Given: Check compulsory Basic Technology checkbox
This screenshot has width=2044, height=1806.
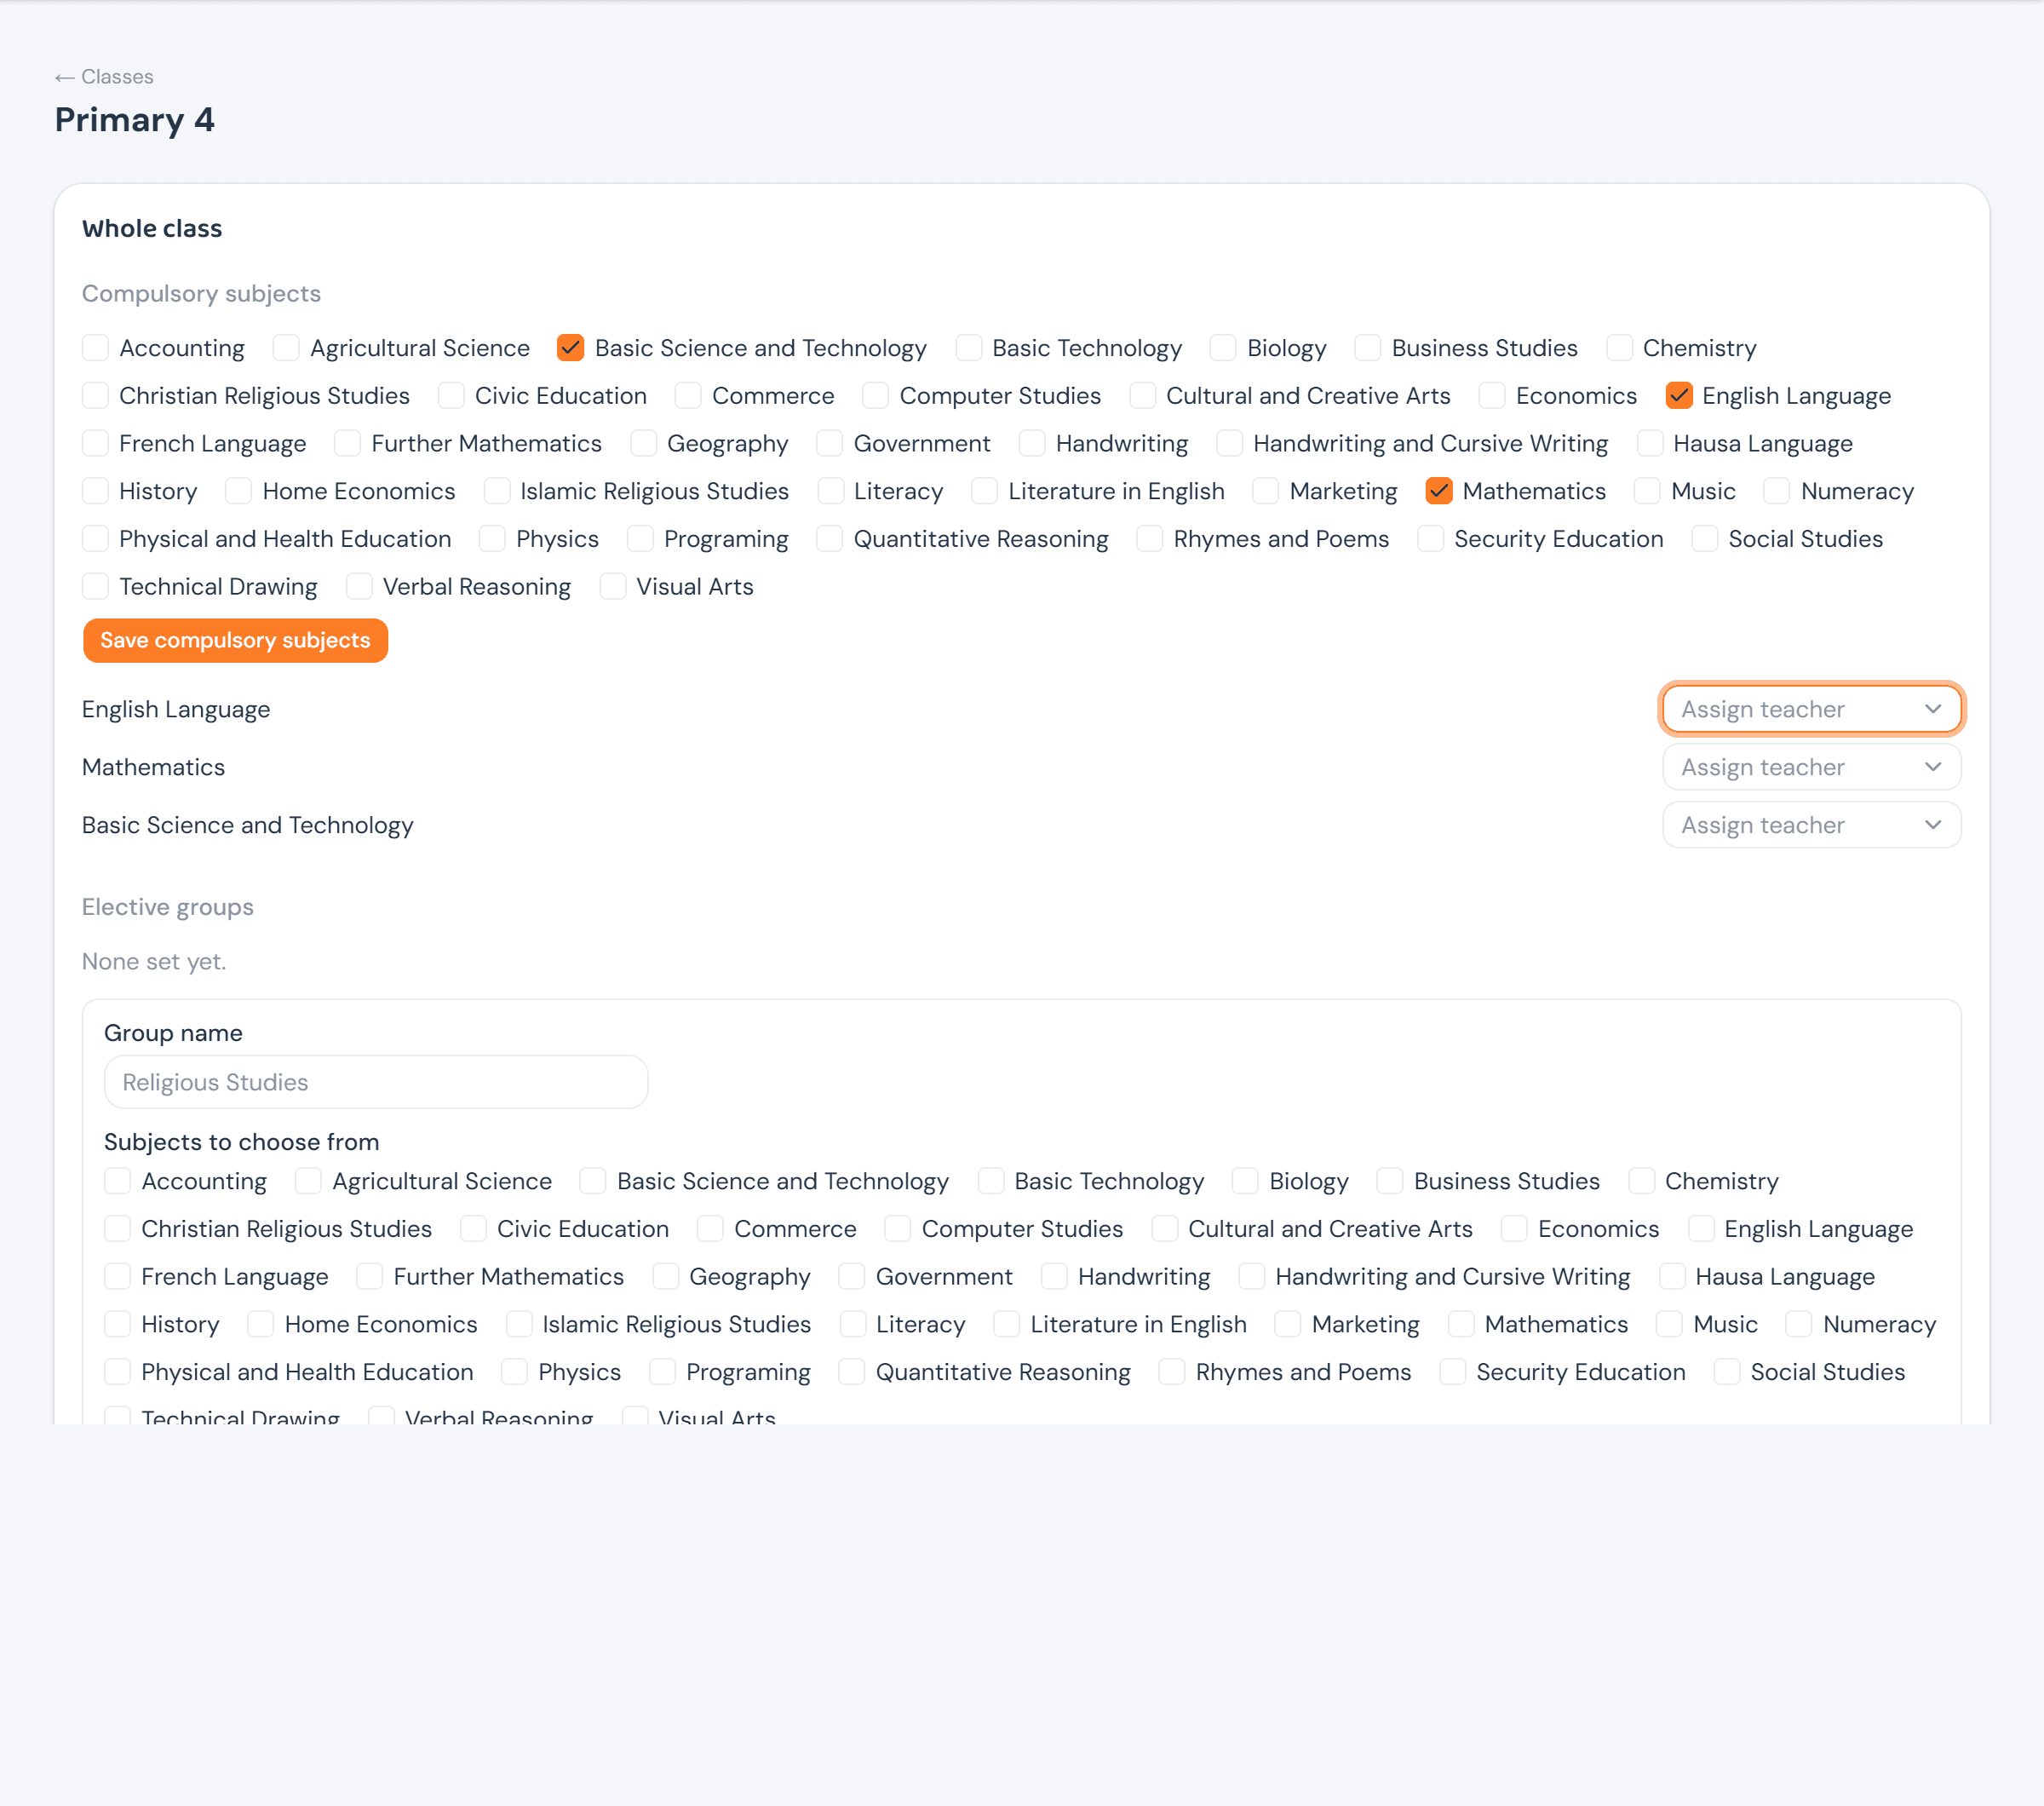Looking at the screenshot, I should [x=969, y=348].
